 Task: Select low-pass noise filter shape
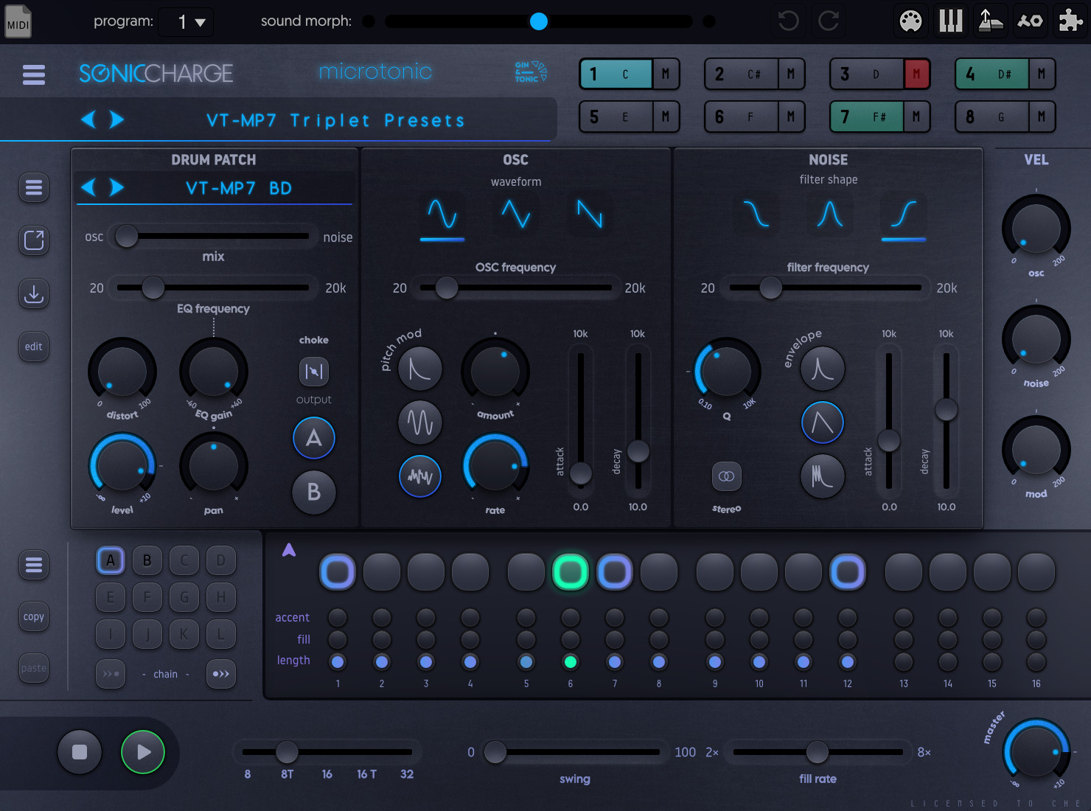tap(756, 215)
